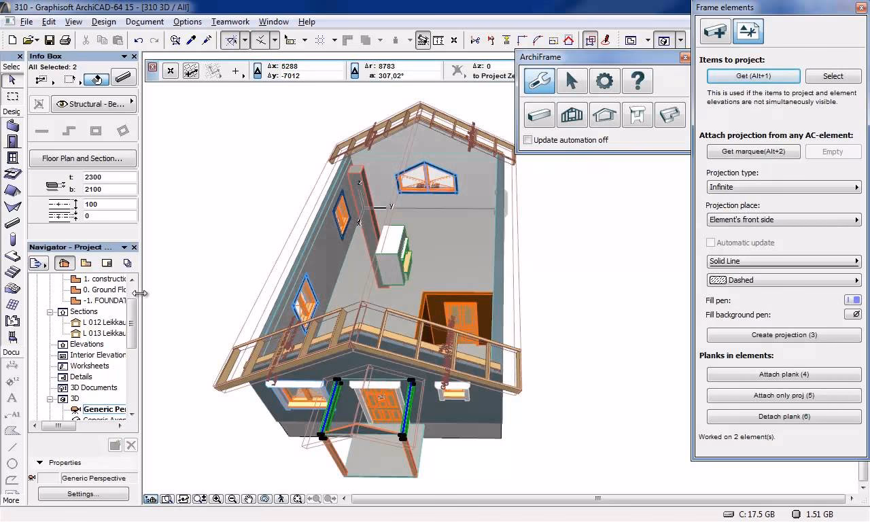Tick the Automatic update checkbox
The image size is (870, 522).
tap(711, 243)
